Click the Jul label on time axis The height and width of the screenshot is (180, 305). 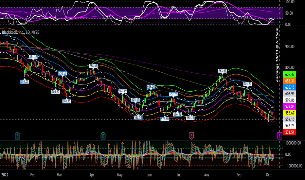pyautogui.click(x=179, y=175)
